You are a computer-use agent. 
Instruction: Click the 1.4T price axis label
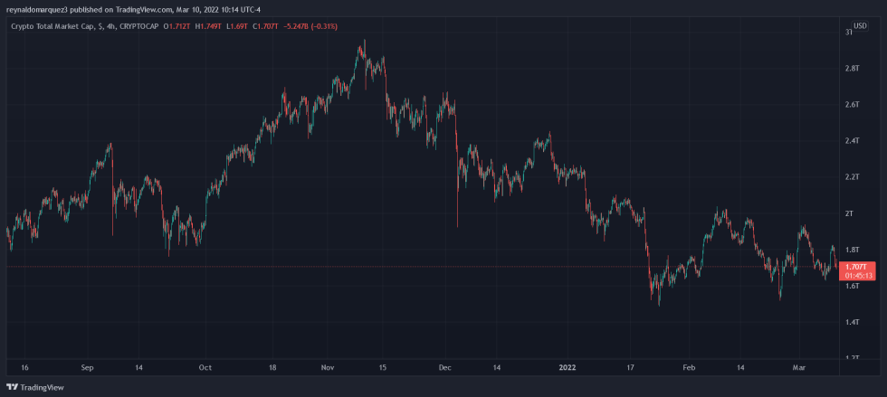pos(852,322)
